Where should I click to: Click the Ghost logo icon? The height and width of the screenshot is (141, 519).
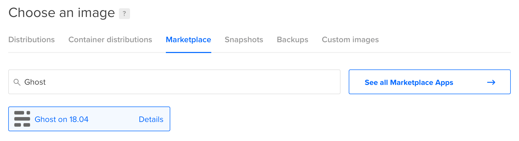coord(22,119)
